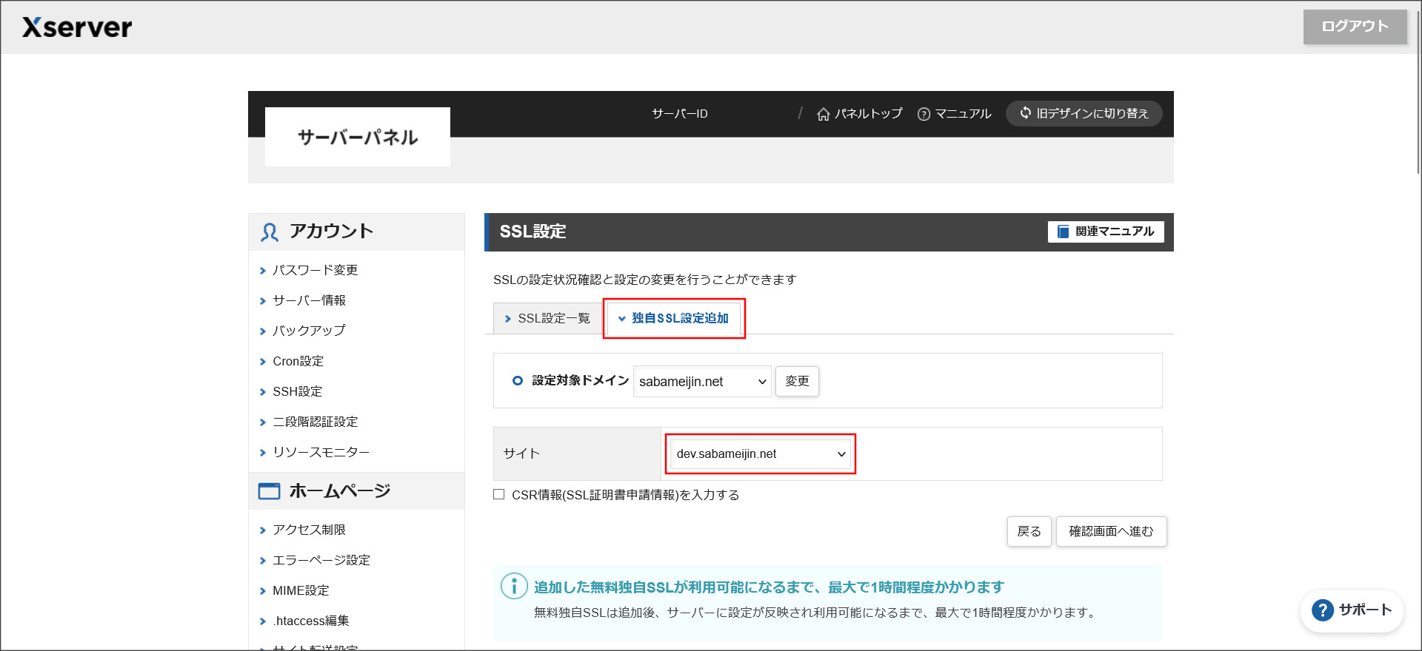Click the panel top home icon
Viewport: 1422px width, 651px height.
click(x=823, y=114)
